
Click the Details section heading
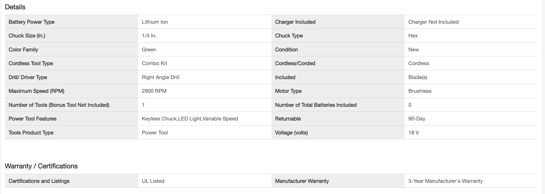15,7
